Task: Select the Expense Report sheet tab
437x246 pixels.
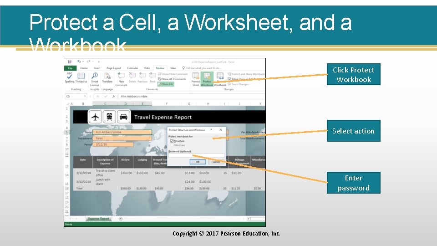Action: click(x=99, y=219)
